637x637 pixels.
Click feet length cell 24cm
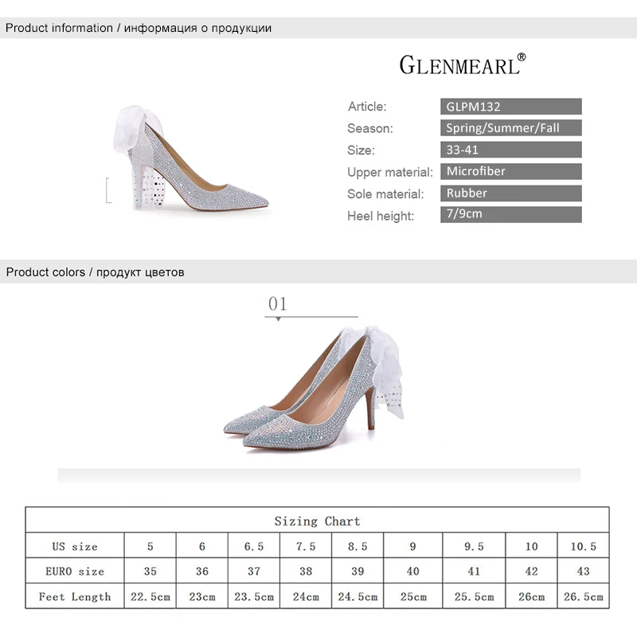pyautogui.click(x=306, y=596)
